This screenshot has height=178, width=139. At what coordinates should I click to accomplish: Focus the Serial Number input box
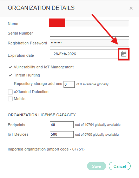[x=90, y=33]
